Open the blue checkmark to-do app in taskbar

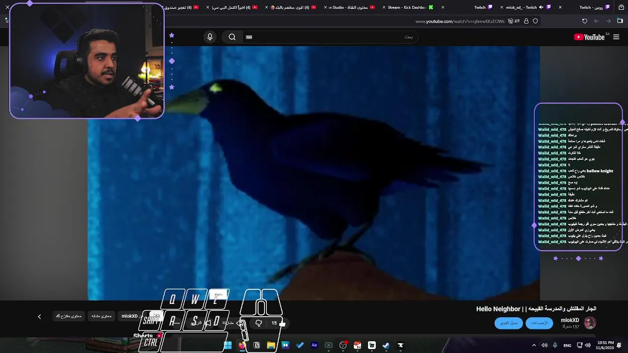tap(300, 345)
